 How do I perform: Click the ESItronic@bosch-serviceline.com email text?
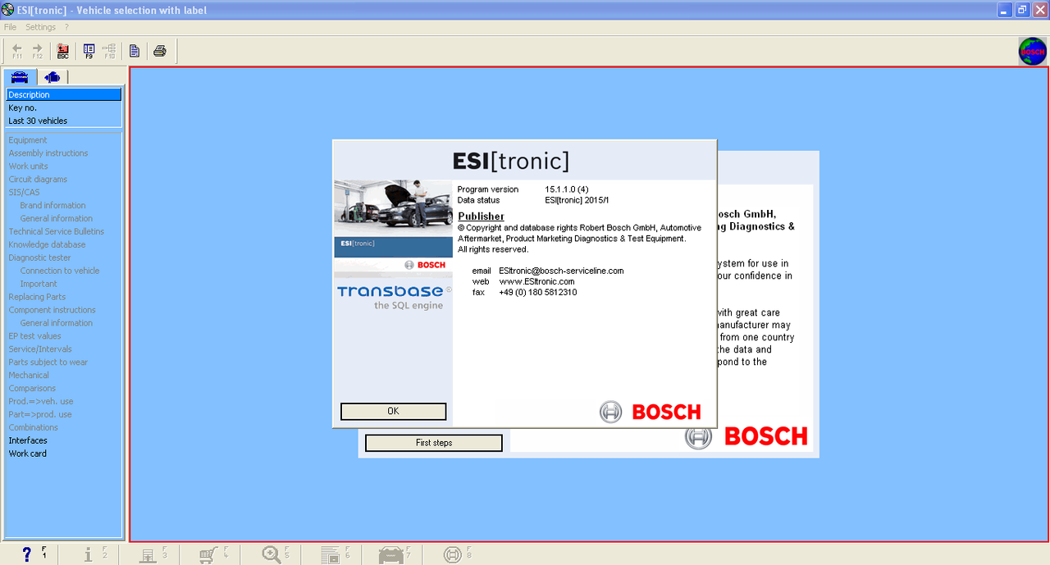[x=561, y=271]
